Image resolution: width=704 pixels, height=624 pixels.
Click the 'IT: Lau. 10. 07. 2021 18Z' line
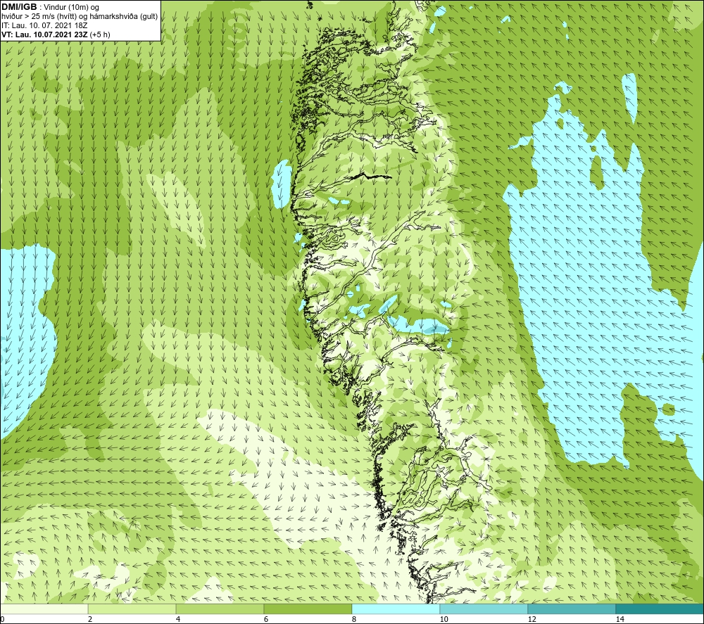pos(44,25)
